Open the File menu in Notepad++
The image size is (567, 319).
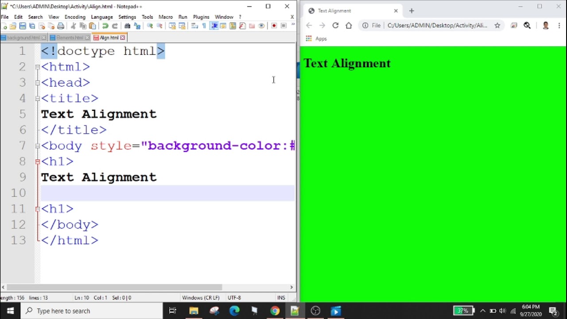click(x=4, y=17)
